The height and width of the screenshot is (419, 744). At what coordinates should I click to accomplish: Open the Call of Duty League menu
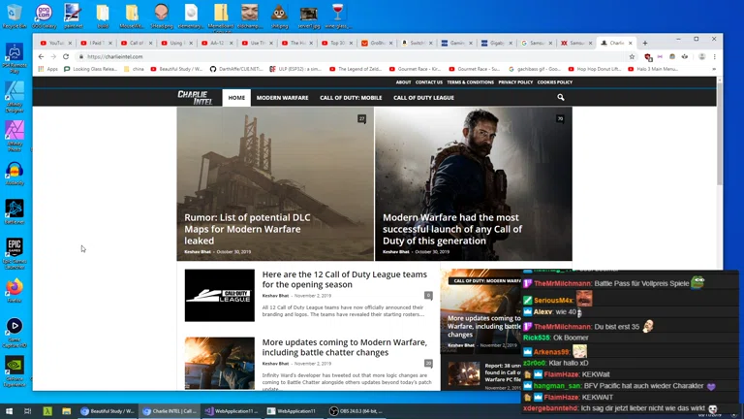click(423, 98)
